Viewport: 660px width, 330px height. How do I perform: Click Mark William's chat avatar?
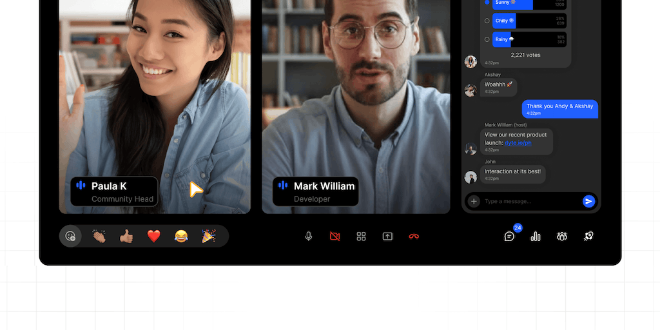pos(471,149)
